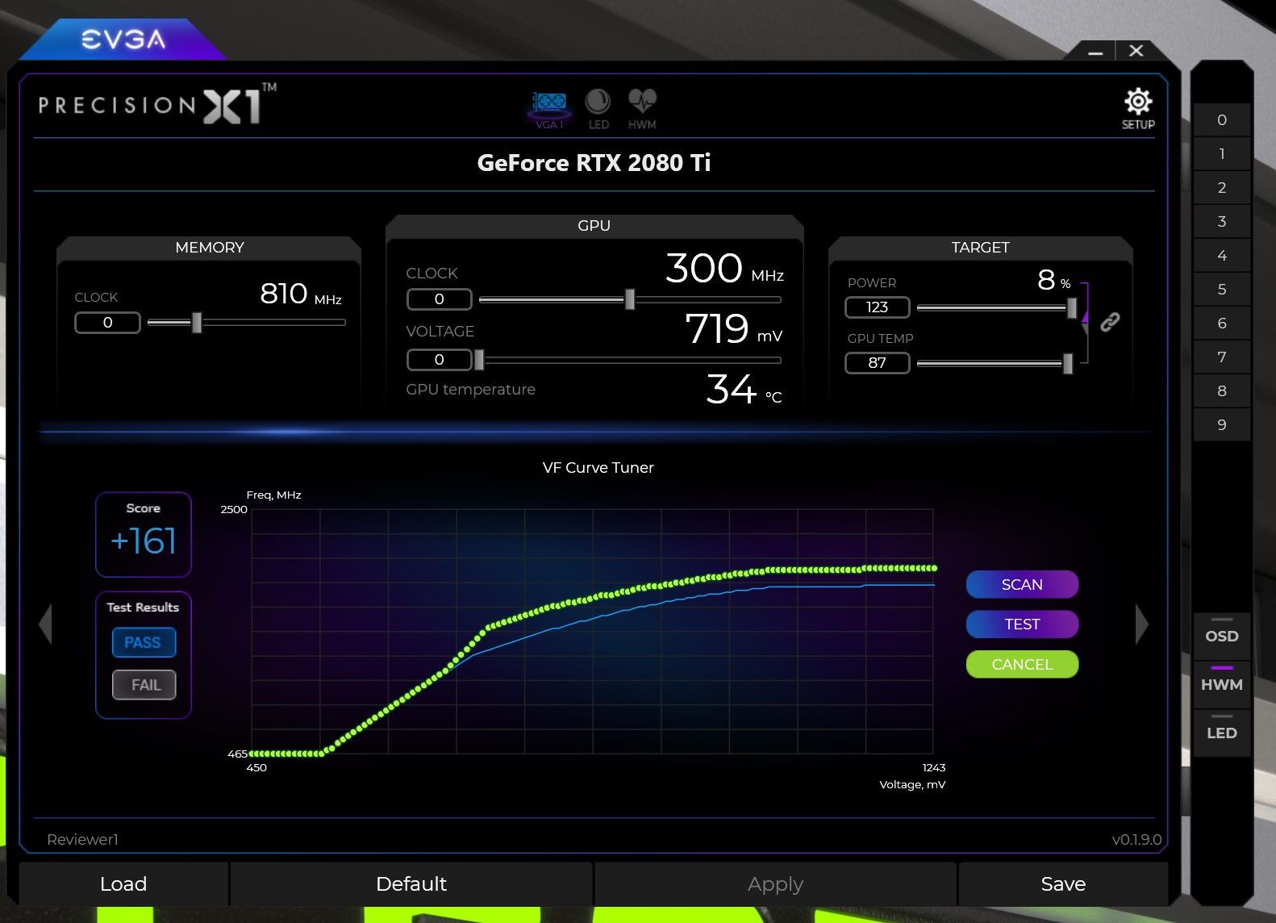Viewport: 1276px width, 923px height.
Task: Reset settings with Default button
Action: pos(411,883)
